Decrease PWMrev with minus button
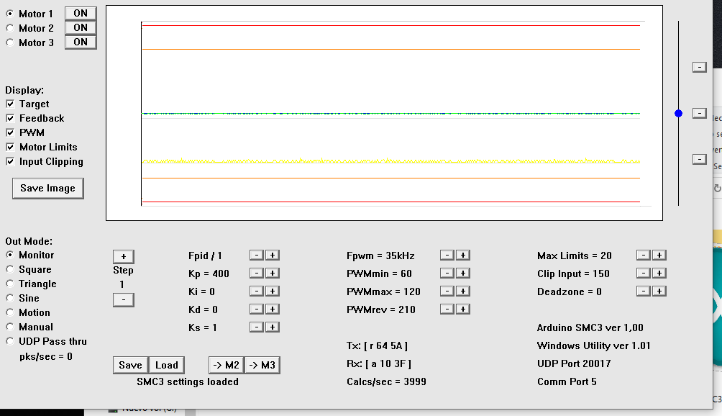The image size is (722, 416). (x=447, y=309)
